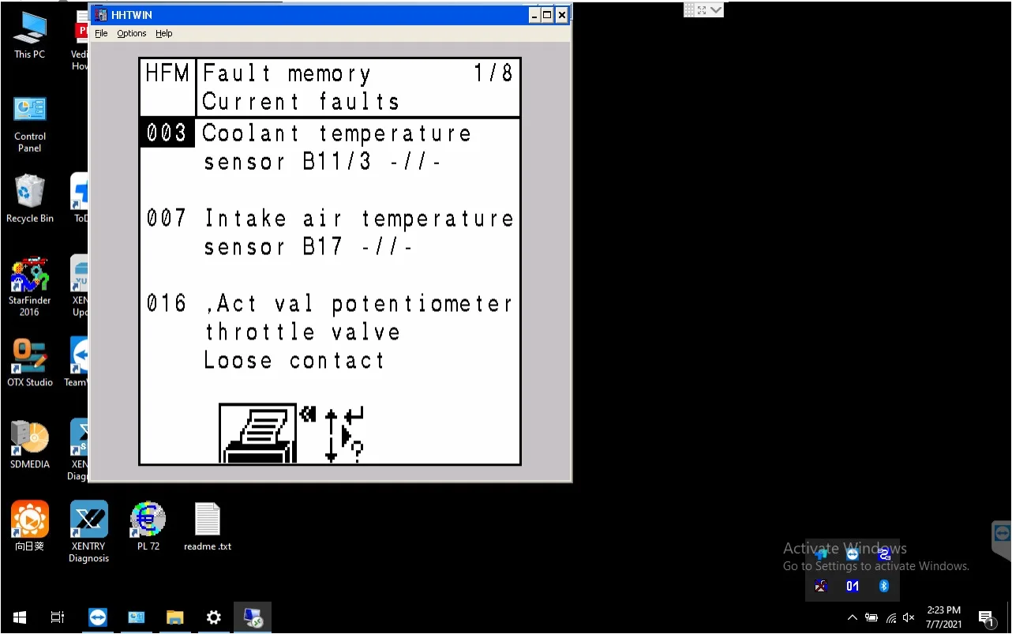Open the notification center icon
The image size is (1012, 634).
click(x=986, y=617)
